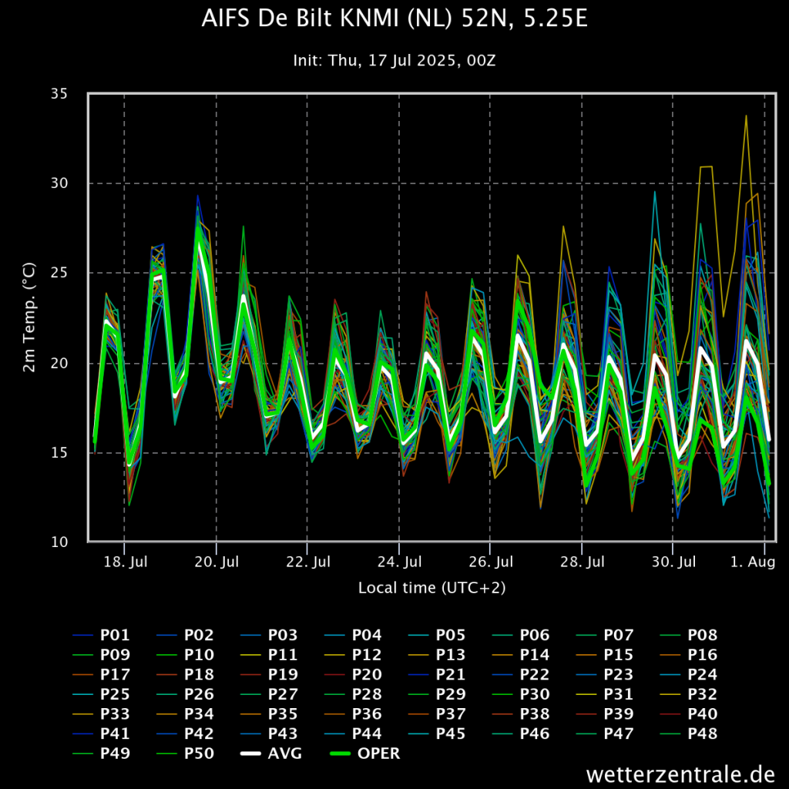Click the P47 legend label
This screenshot has width=789, height=789.
(619, 734)
